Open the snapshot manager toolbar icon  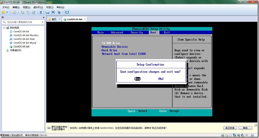click(x=34, y=12)
